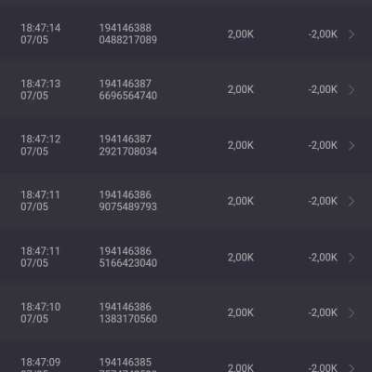372x372 pixels.
Task: Select 2,00K amount in the 18:47:14 row
Action: 241,34
